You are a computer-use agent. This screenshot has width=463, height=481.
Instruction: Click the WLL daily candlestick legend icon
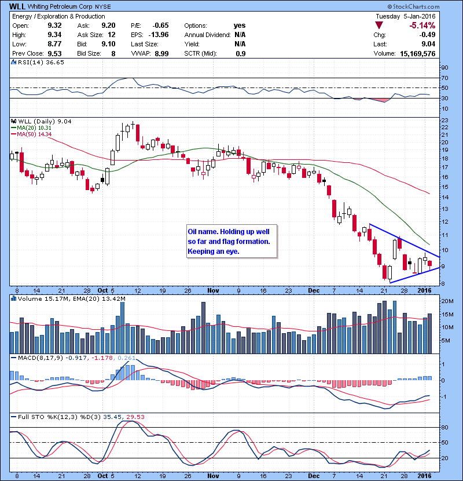tap(13, 122)
